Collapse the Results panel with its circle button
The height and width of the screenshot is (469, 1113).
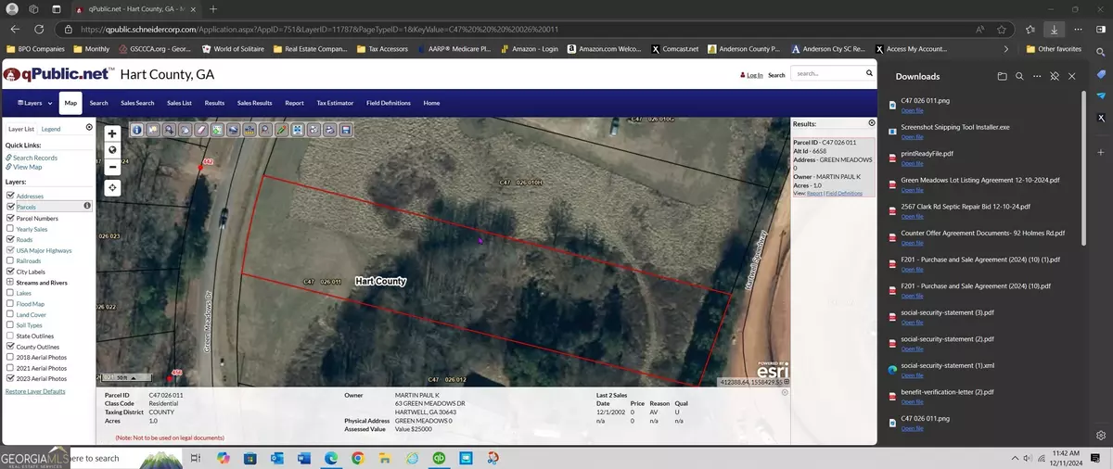tap(871, 123)
